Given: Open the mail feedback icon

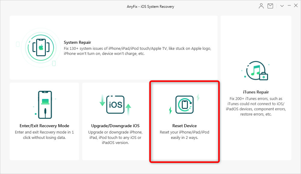Looking at the screenshot, I should [x=270, y=6].
